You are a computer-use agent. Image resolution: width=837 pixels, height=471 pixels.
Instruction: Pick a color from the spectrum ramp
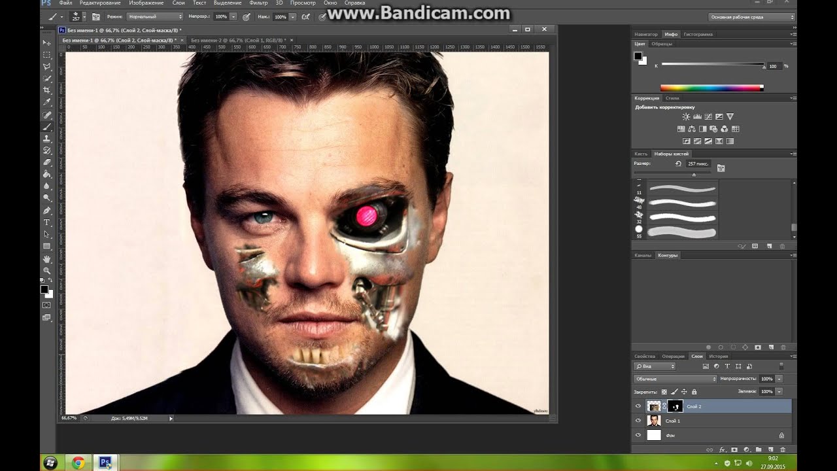(x=711, y=88)
